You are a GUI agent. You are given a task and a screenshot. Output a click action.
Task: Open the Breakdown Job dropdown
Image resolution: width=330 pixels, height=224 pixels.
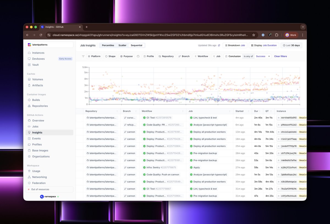point(235,45)
